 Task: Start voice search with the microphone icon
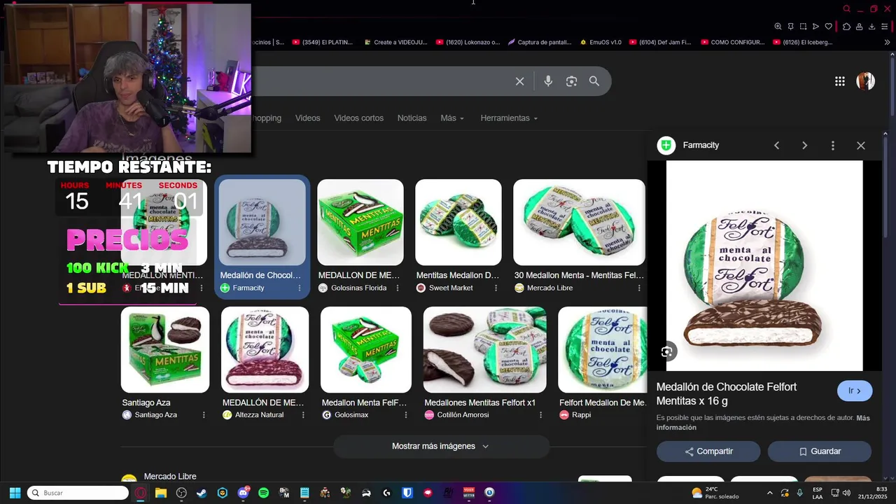(x=548, y=81)
